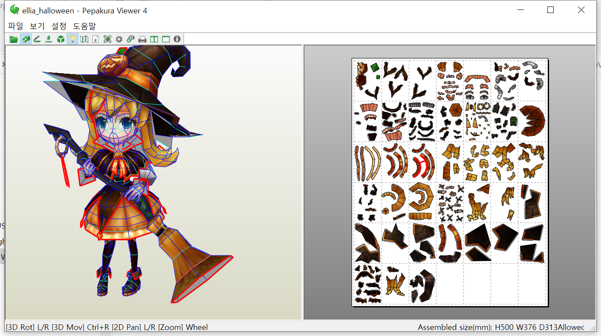Click the [3D Rot] L/R hint in the status bar
Image resolution: width=601 pixels, height=336 pixels.
[x=27, y=327]
